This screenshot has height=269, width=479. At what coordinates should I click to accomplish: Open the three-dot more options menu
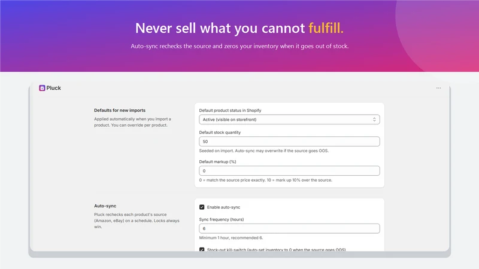(x=438, y=88)
